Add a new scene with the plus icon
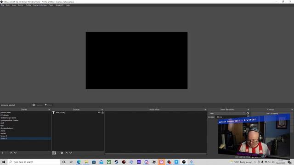Screen dimensions: 294x165 [2, 153]
